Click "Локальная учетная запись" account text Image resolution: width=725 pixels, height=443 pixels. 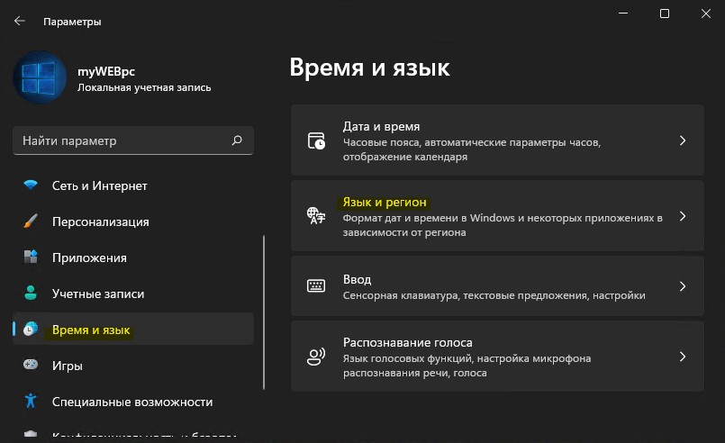coord(144,87)
